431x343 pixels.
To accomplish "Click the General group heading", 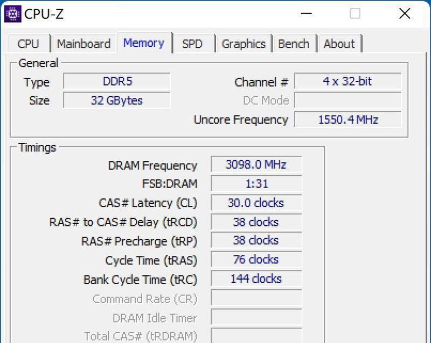I will (38, 63).
